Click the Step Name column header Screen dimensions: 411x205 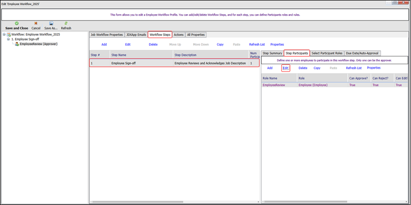click(141, 55)
